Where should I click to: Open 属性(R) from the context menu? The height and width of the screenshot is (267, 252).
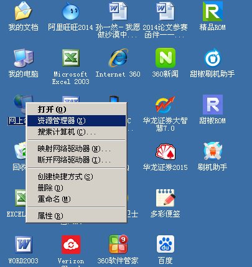click(x=77, y=216)
